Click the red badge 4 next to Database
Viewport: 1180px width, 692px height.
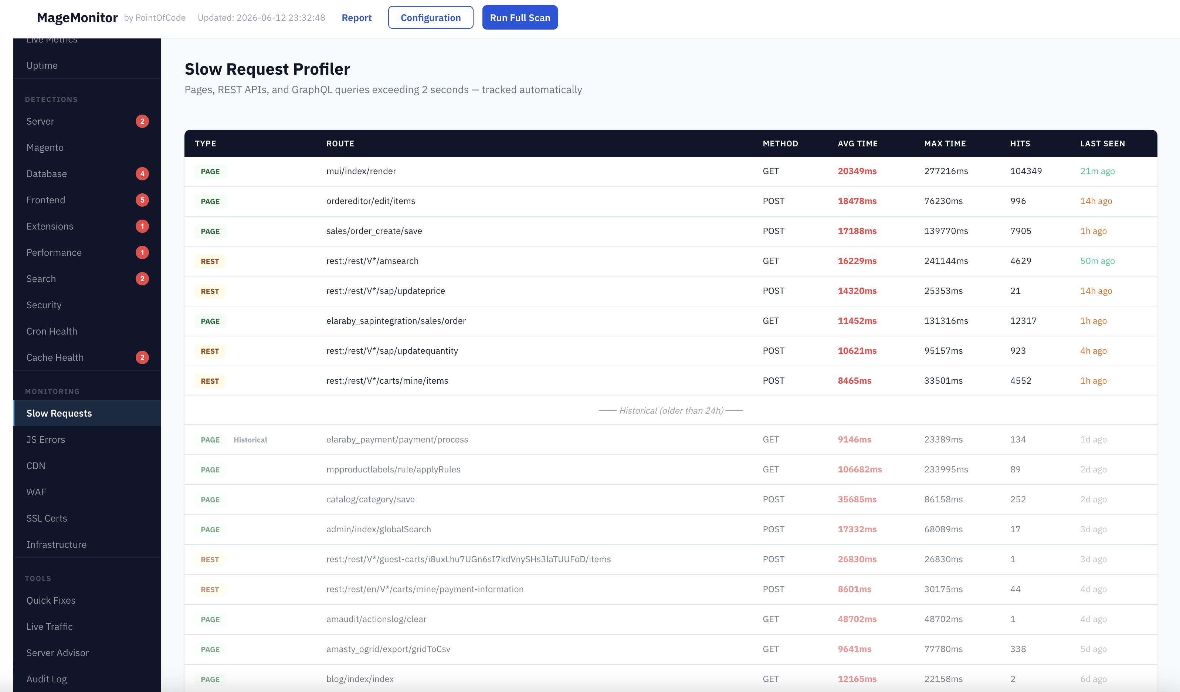[142, 174]
